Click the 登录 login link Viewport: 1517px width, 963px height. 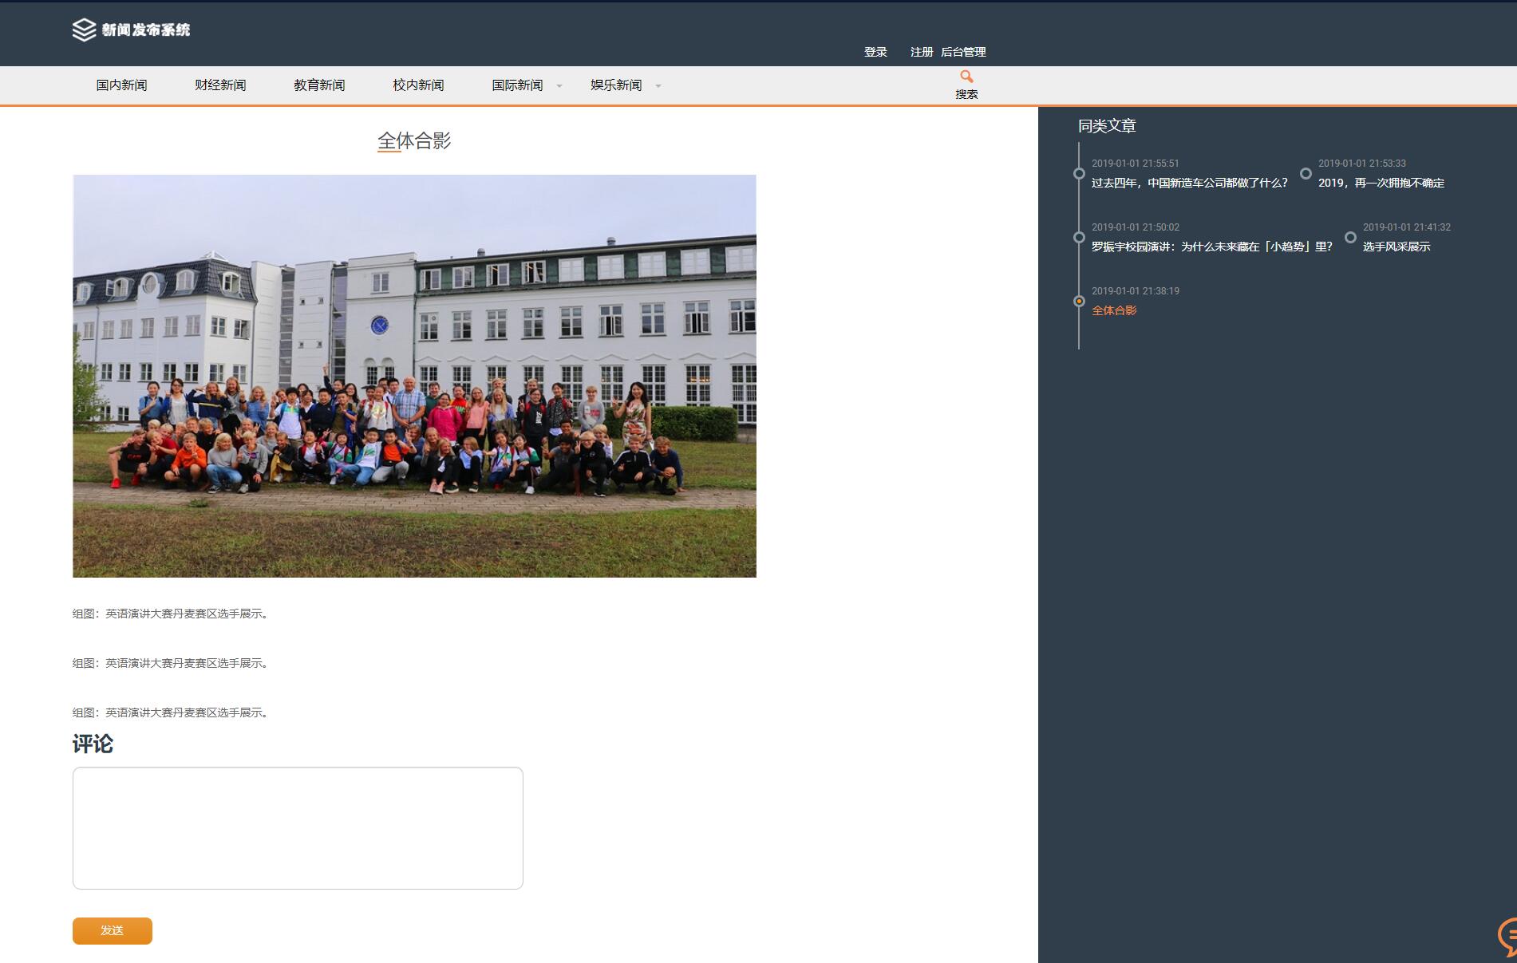click(x=875, y=52)
